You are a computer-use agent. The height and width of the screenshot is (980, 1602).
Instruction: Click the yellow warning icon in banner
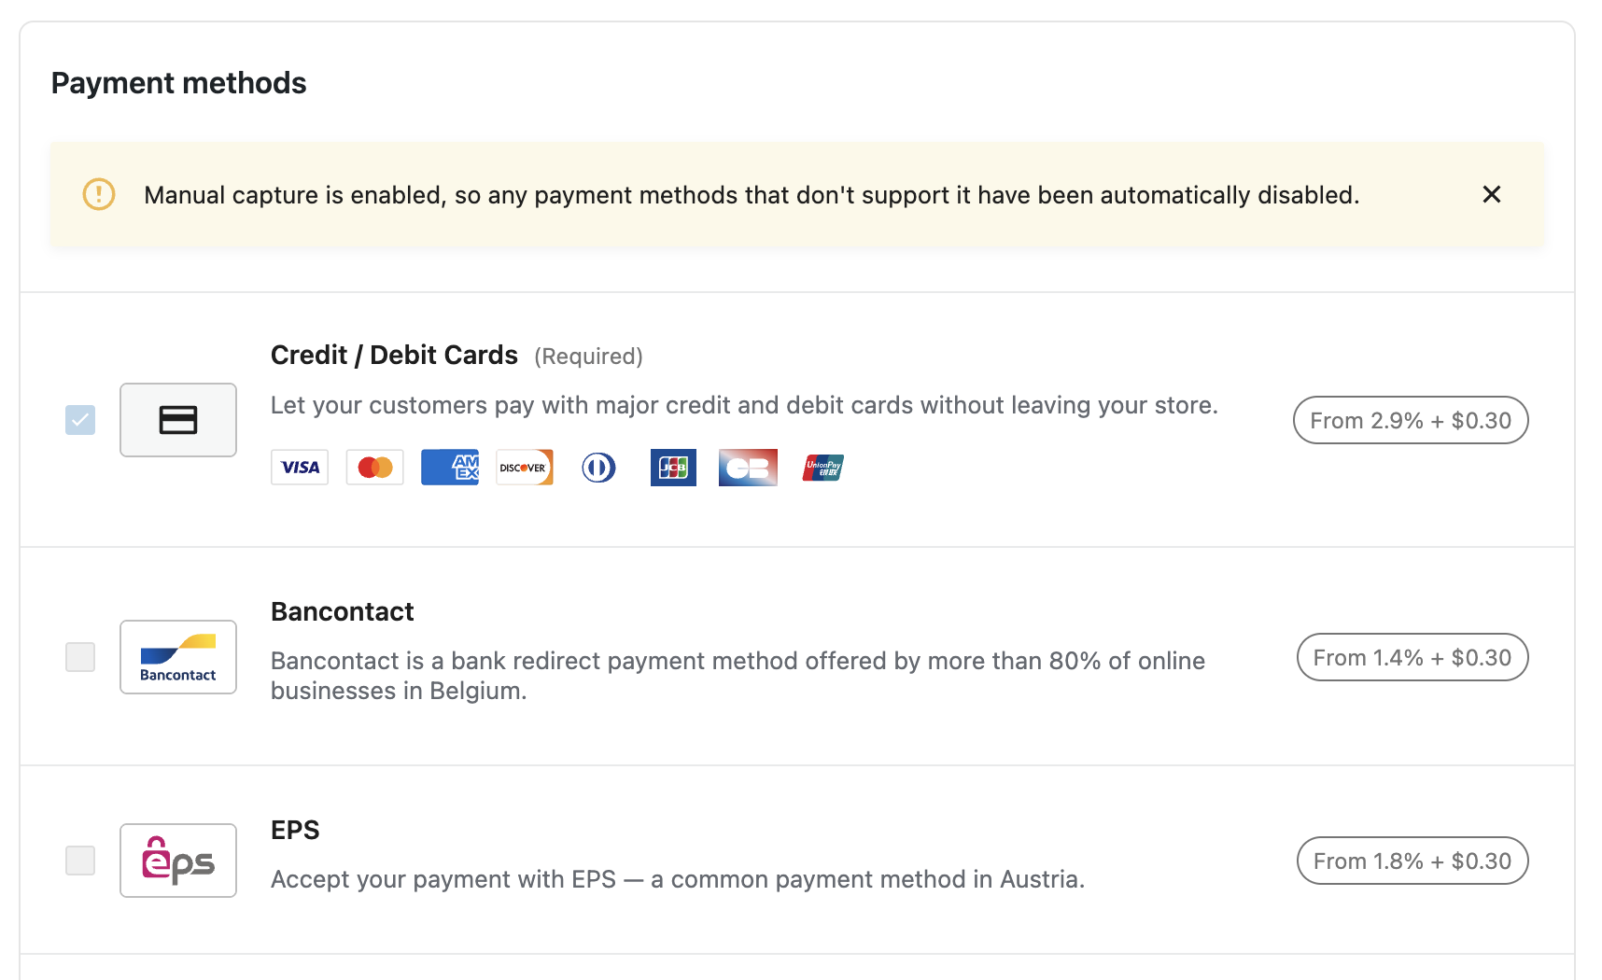pos(99,194)
